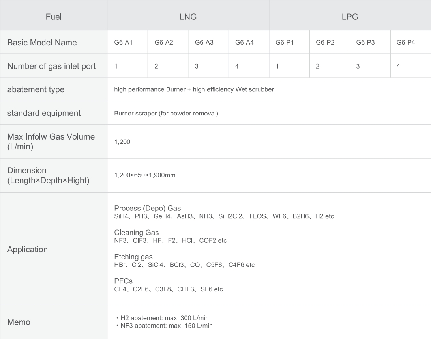Select the G6-A1 model cell

[x=127, y=42]
